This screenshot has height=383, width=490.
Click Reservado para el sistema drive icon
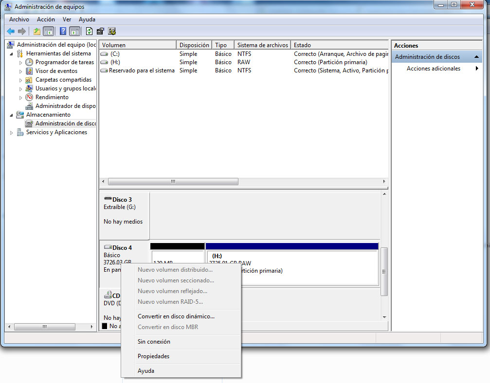click(x=104, y=70)
